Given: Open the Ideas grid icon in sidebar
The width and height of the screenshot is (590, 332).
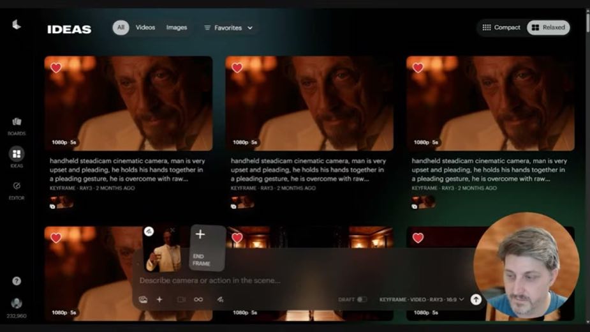Looking at the screenshot, I should click(x=17, y=154).
